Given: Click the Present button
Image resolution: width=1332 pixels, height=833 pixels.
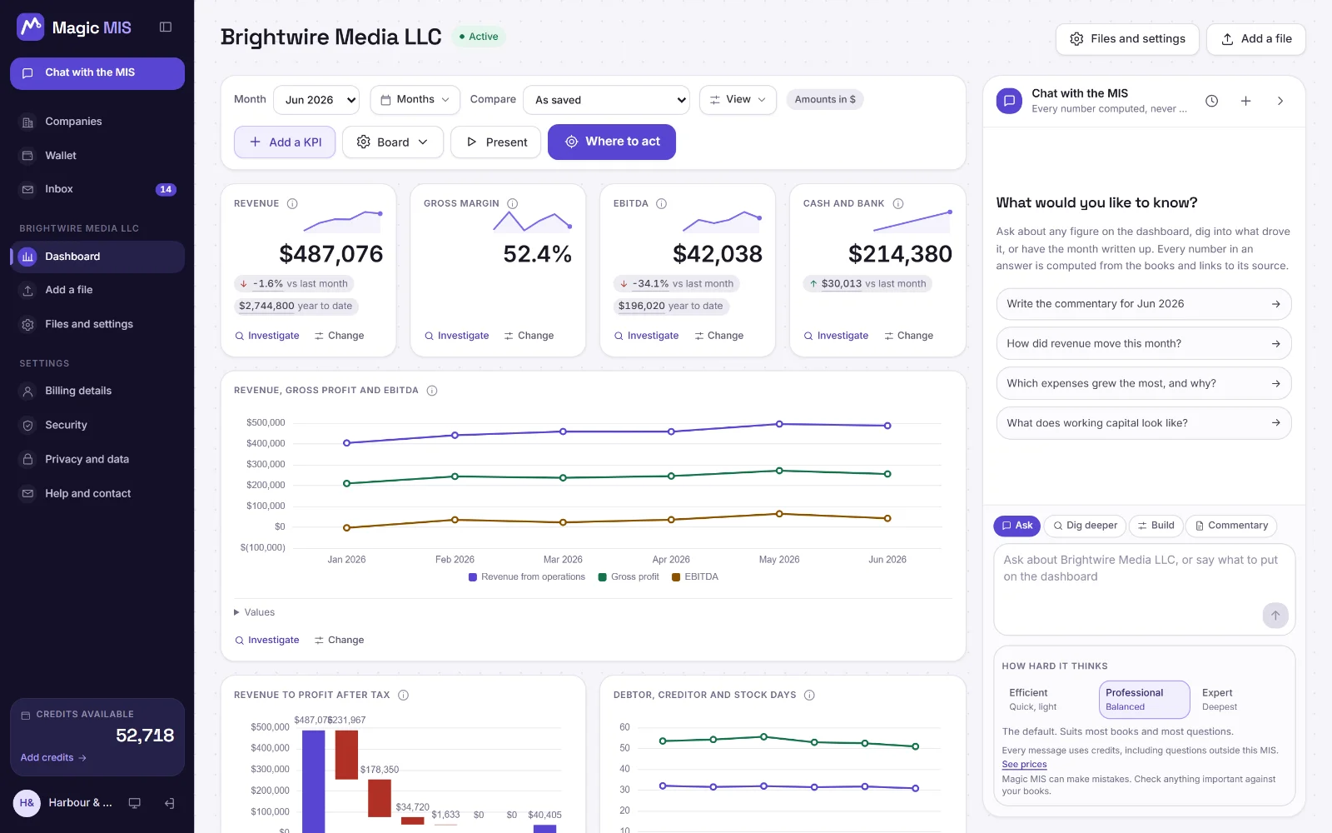Looking at the screenshot, I should tap(496, 142).
